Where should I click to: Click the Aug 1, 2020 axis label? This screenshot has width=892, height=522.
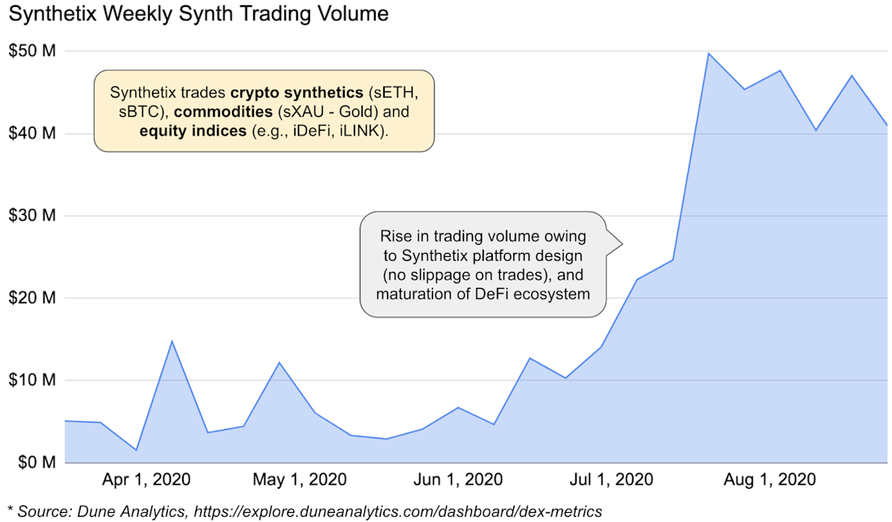click(770, 480)
